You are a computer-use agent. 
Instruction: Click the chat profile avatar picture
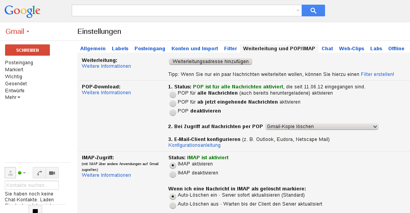pyautogui.click(x=11, y=173)
